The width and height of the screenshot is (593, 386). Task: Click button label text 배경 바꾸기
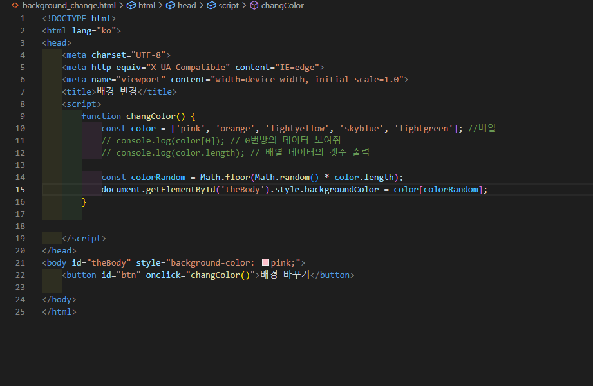285,275
